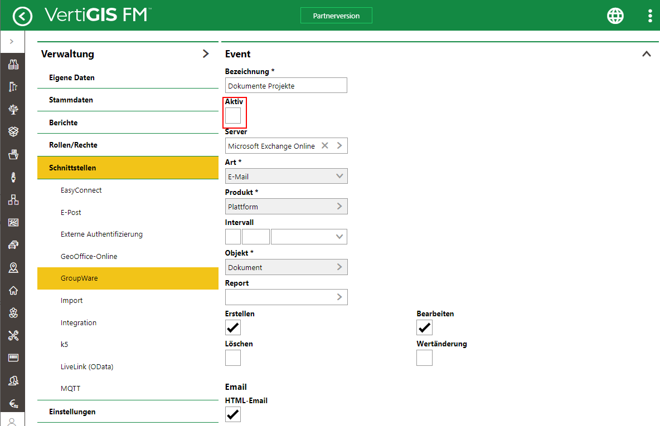660x426 pixels.
Task: Open the three-dot options menu
Action: click(650, 16)
